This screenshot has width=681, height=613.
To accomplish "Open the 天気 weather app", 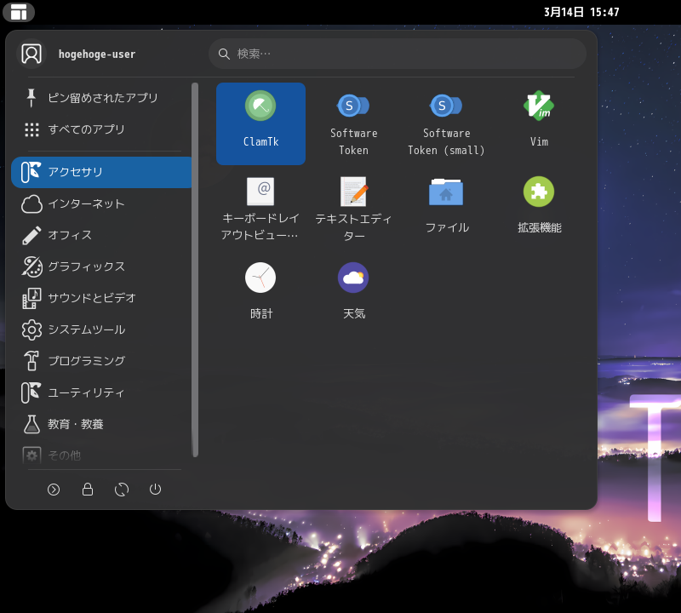I will pos(353,289).
